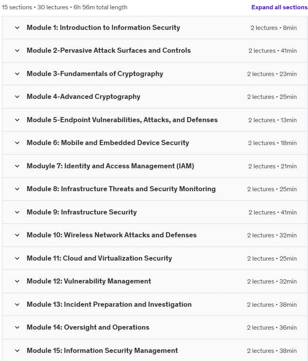This screenshot has width=308, height=361.
Task: Expand Module 3 Fundamentals of Cryptography chevron
Action: point(17,74)
